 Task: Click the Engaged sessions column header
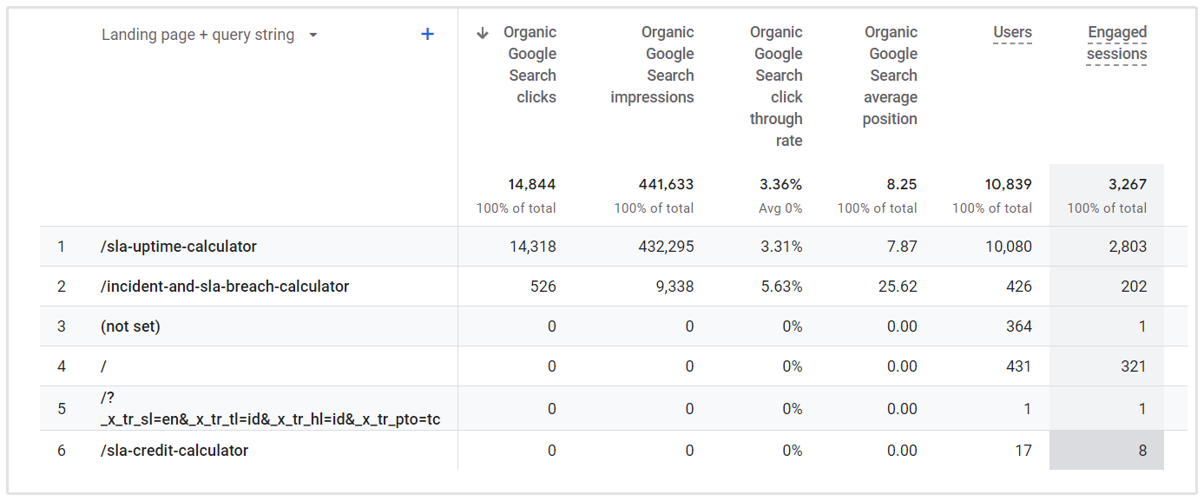point(1116,43)
